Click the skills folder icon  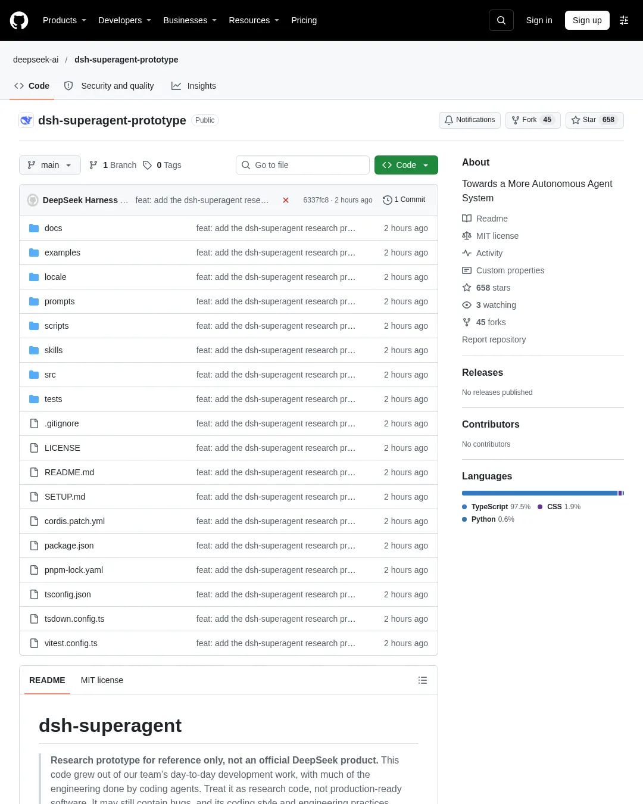(x=34, y=350)
